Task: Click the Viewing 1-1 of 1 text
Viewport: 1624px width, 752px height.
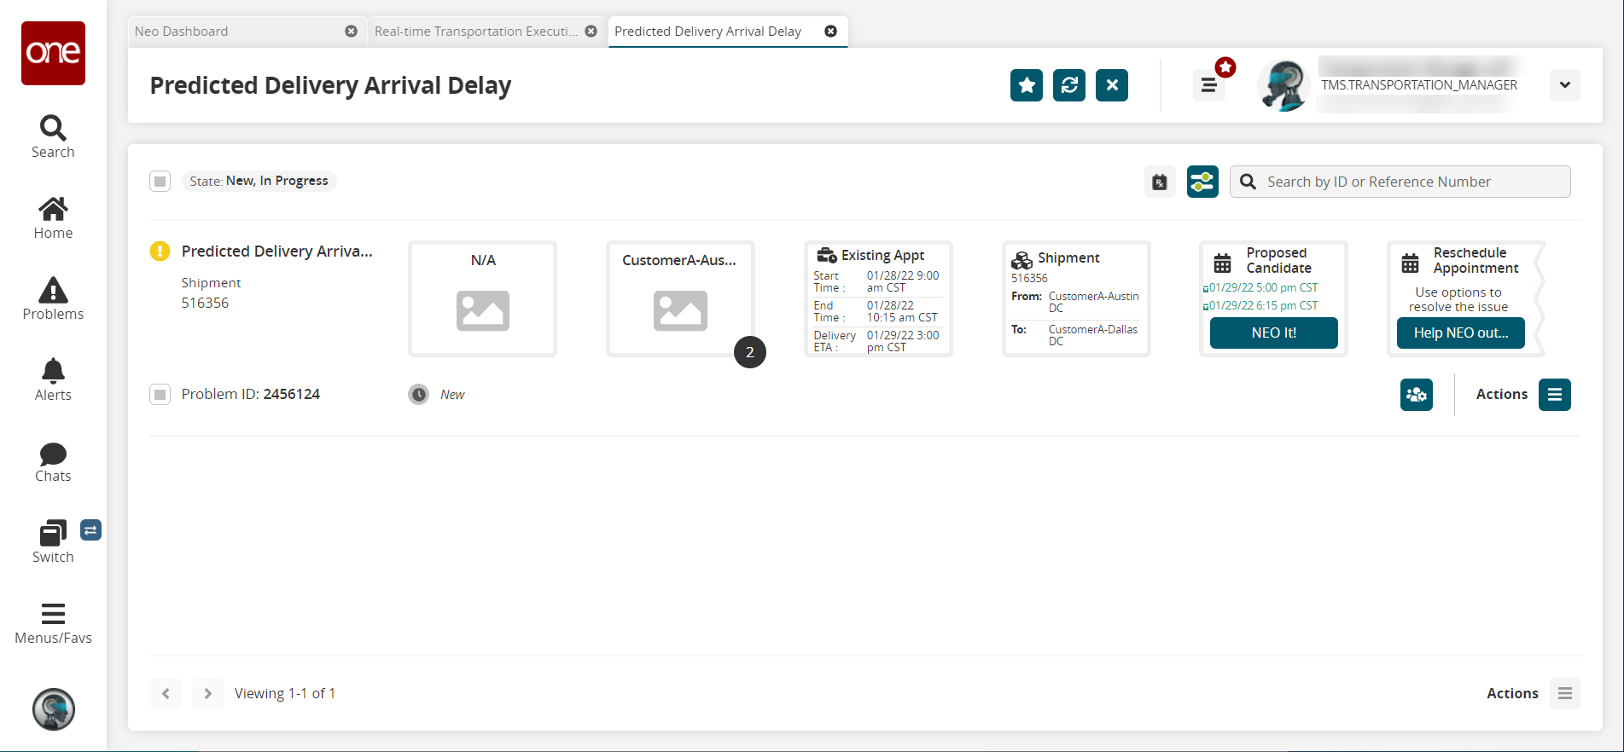Action: [x=285, y=693]
